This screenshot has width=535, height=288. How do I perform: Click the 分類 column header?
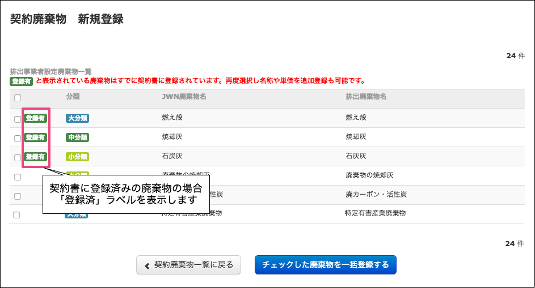[73, 97]
